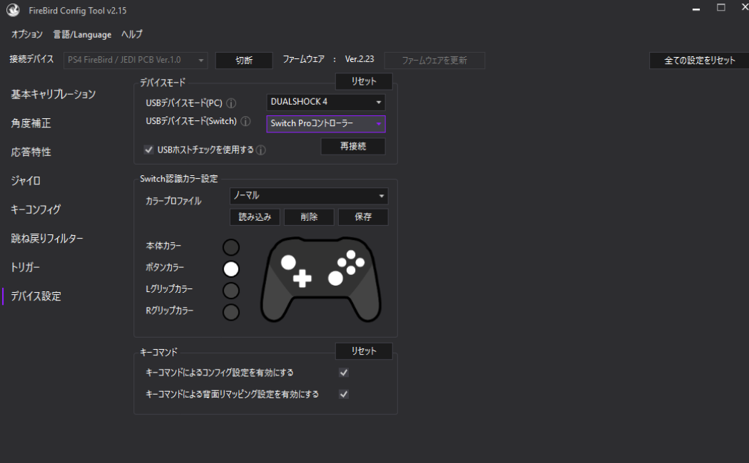This screenshot has height=463, width=749.
Task: Open the 言語/Language menu
Action: click(82, 34)
